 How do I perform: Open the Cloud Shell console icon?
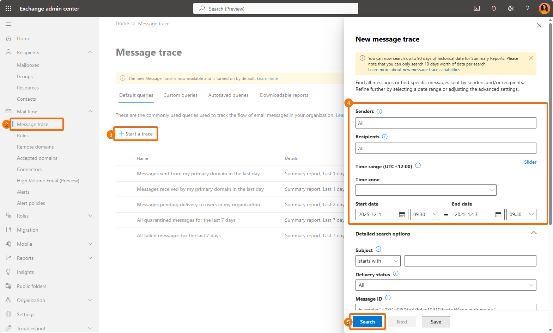click(x=477, y=8)
